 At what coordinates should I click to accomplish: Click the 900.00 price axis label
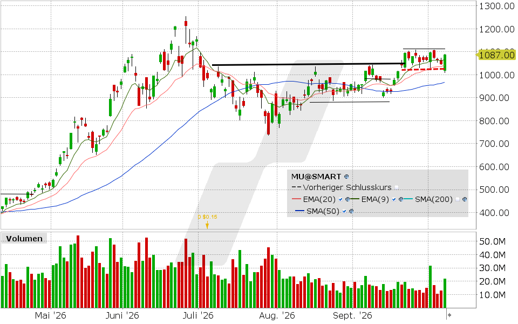pyautogui.click(x=494, y=98)
